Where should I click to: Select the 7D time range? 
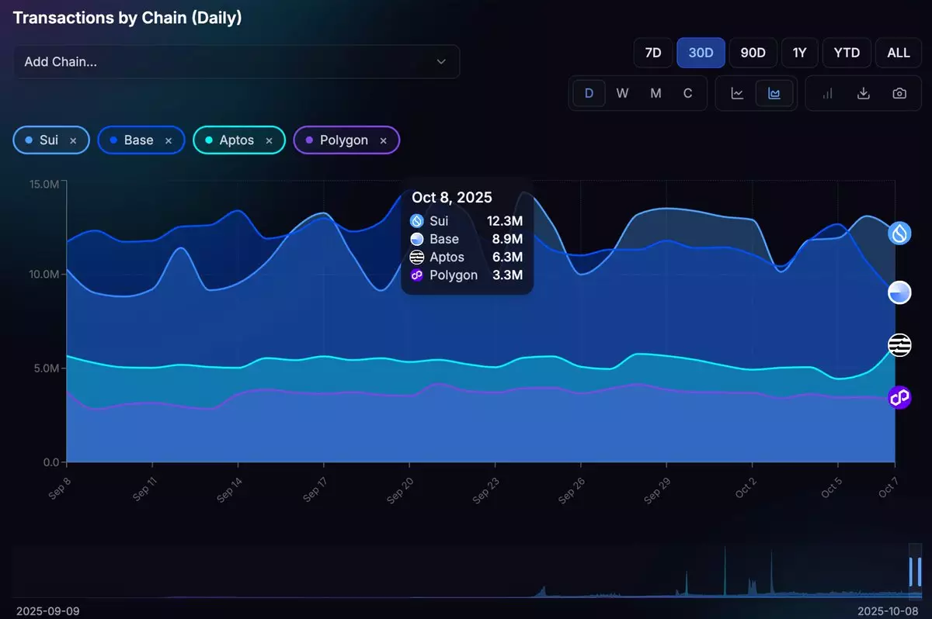653,53
